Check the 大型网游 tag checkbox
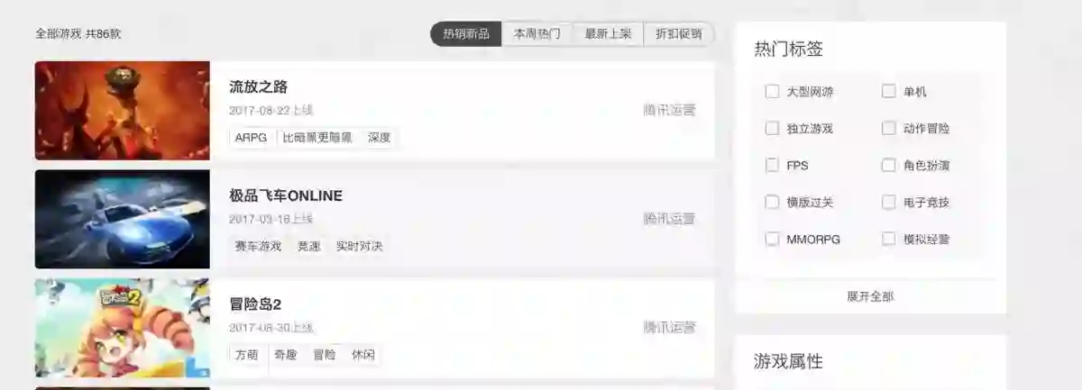 tap(772, 91)
